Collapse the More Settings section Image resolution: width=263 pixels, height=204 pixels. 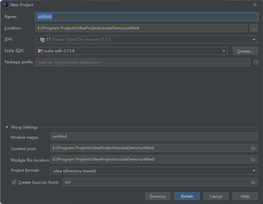click(7, 127)
